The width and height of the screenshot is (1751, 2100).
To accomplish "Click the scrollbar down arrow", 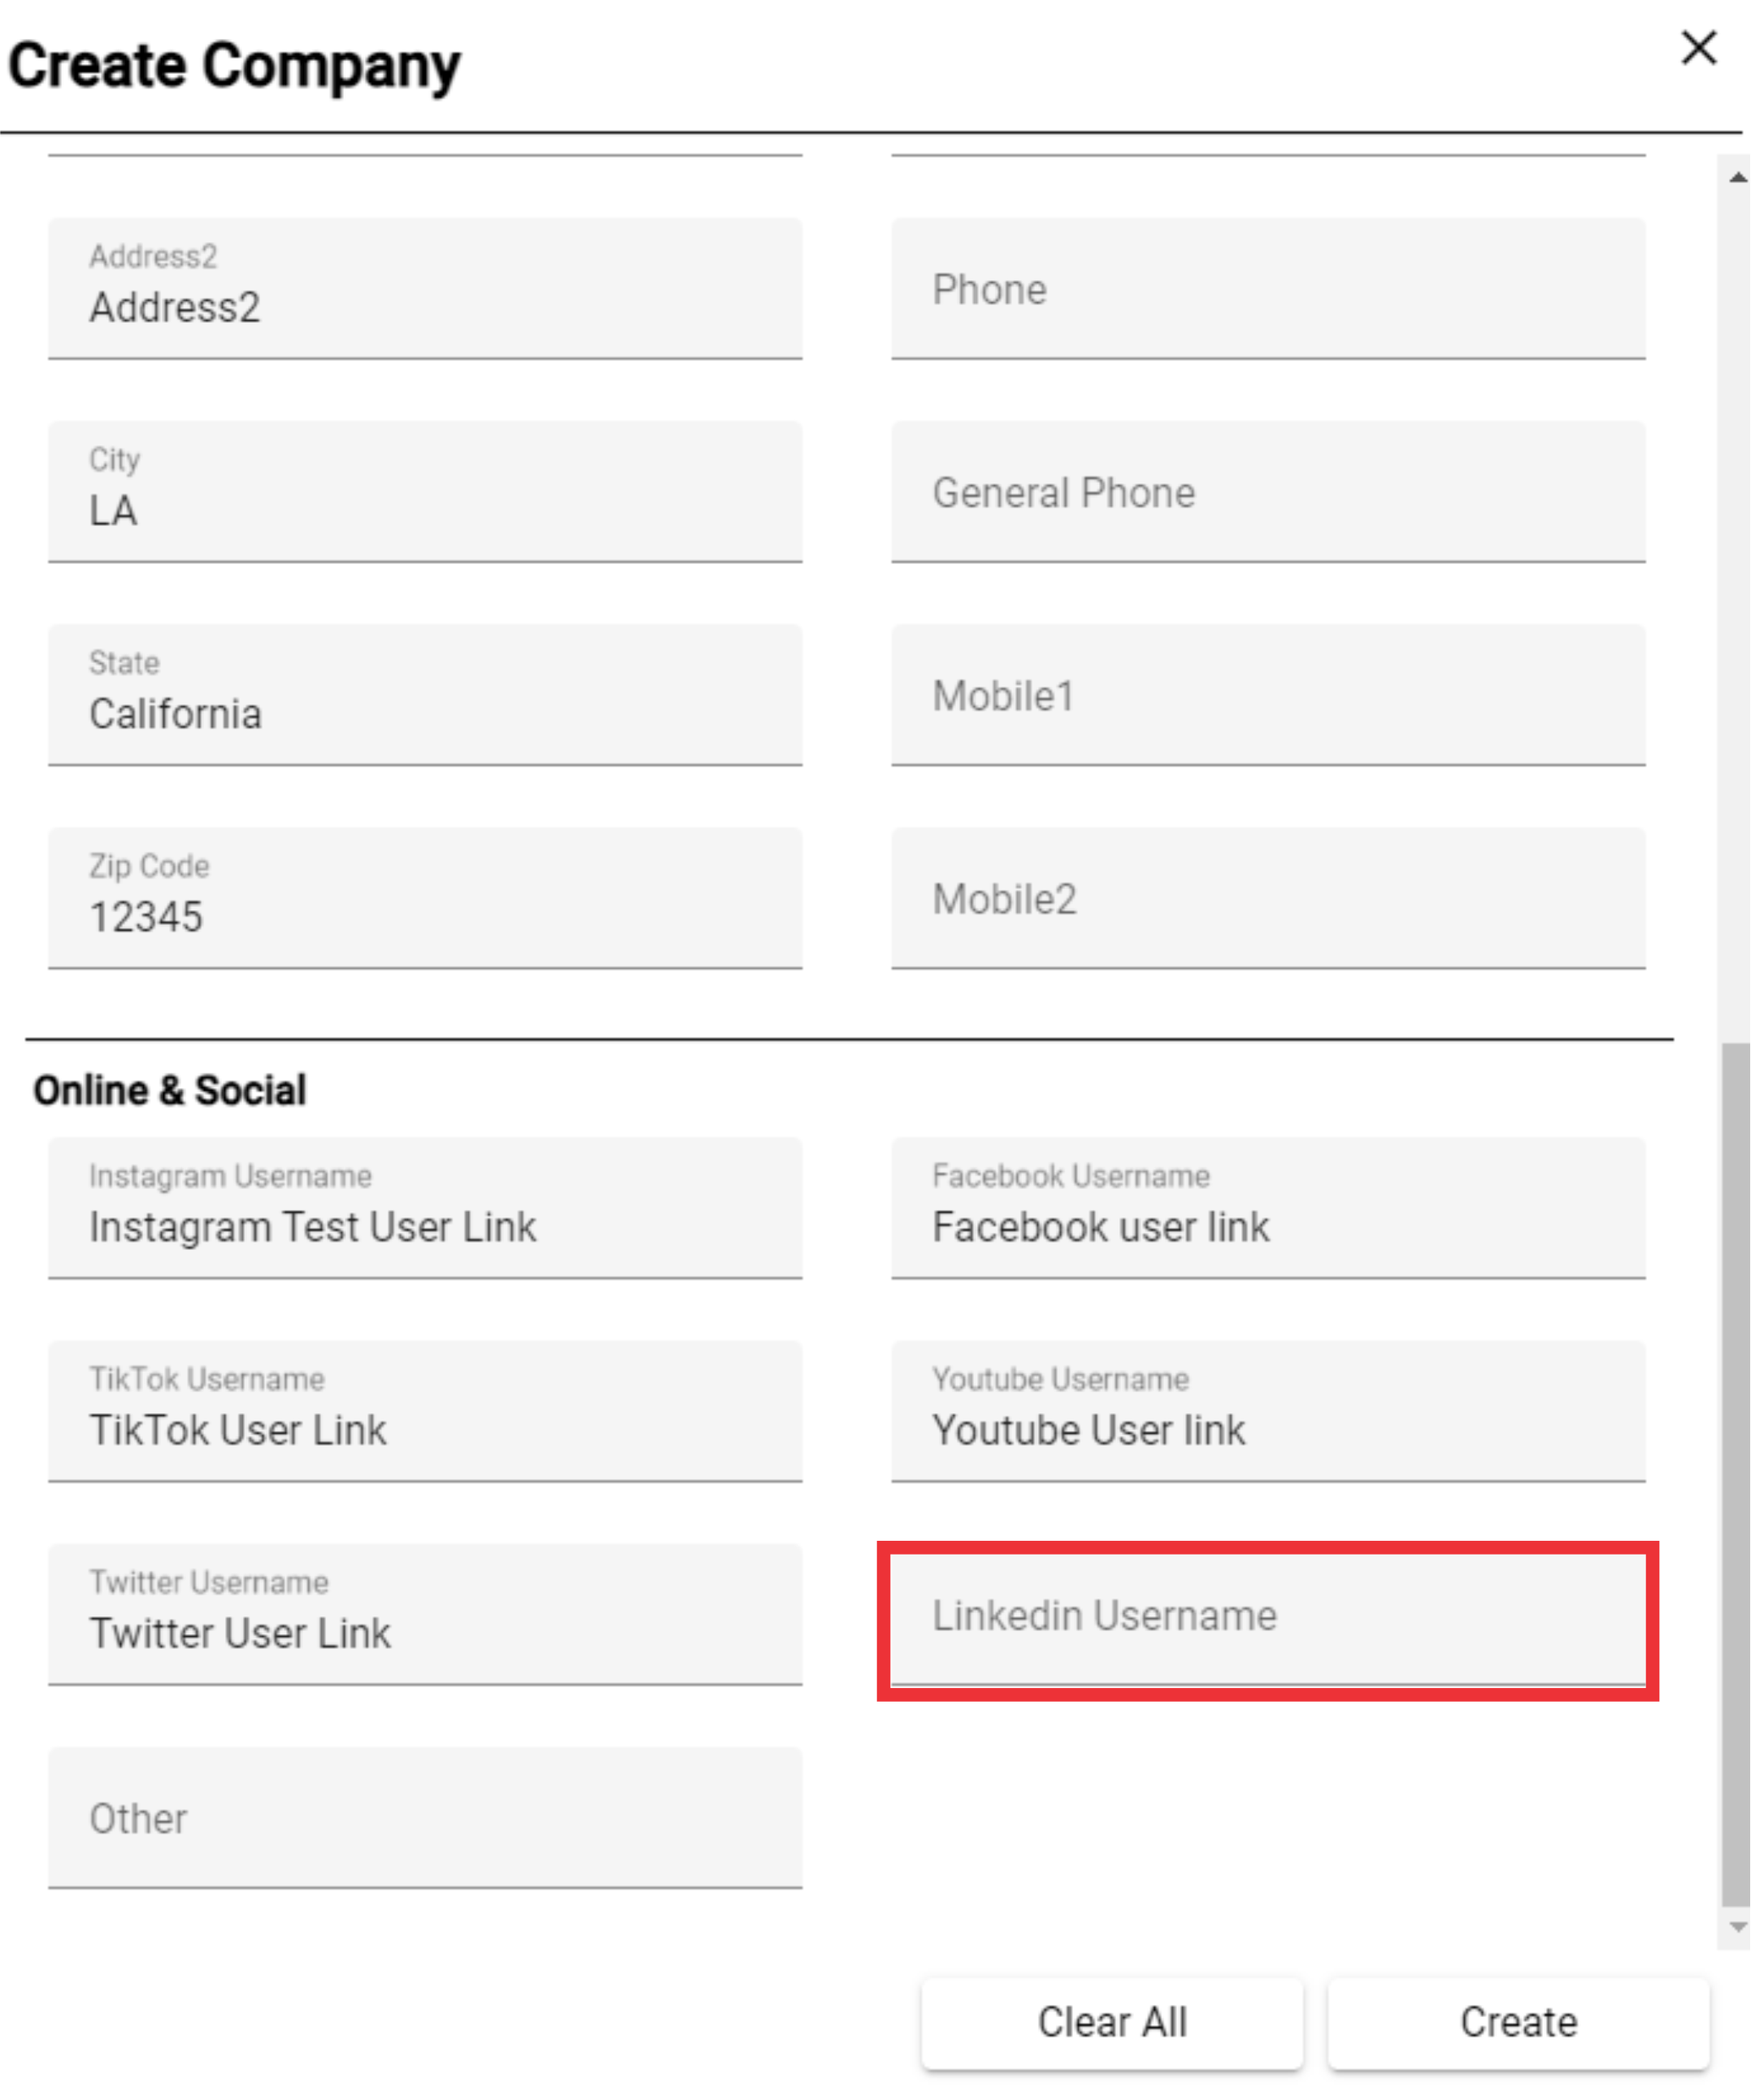I will [1738, 1927].
